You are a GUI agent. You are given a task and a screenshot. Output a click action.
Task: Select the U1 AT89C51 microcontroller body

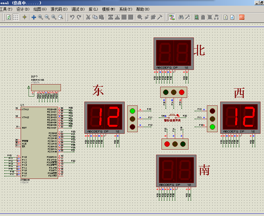[39, 143]
